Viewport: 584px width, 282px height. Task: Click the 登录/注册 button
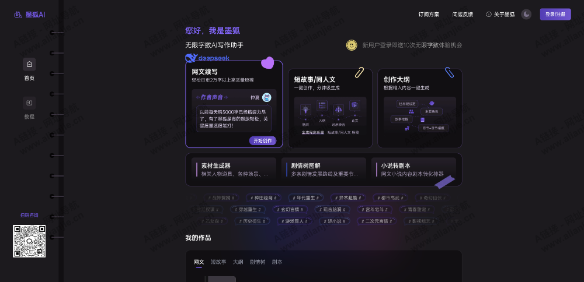(x=555, y=15)
